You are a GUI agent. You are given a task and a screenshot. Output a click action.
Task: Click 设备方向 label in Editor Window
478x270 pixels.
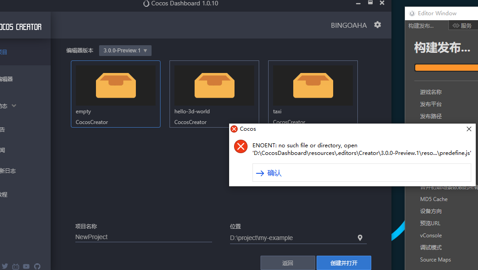[431, 211]
